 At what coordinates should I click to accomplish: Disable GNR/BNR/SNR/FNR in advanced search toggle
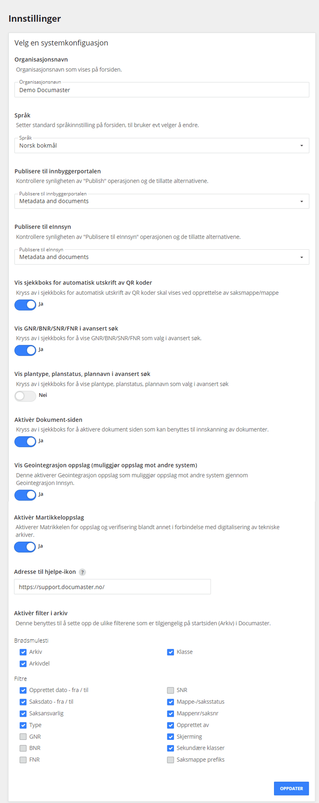25,350
